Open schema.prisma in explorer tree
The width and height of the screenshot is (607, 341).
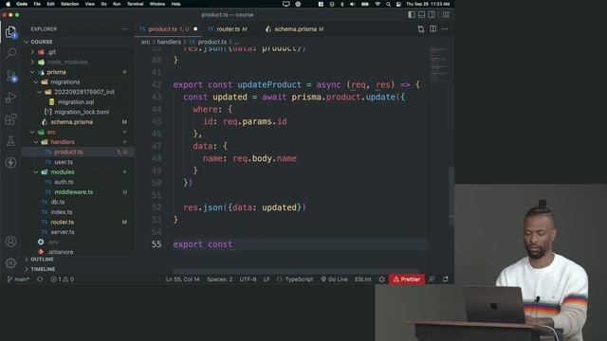[x=72, y=122]
